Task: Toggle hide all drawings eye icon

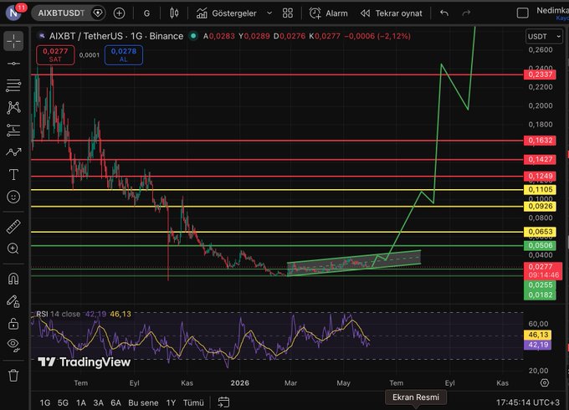Action: click(13, 345)
